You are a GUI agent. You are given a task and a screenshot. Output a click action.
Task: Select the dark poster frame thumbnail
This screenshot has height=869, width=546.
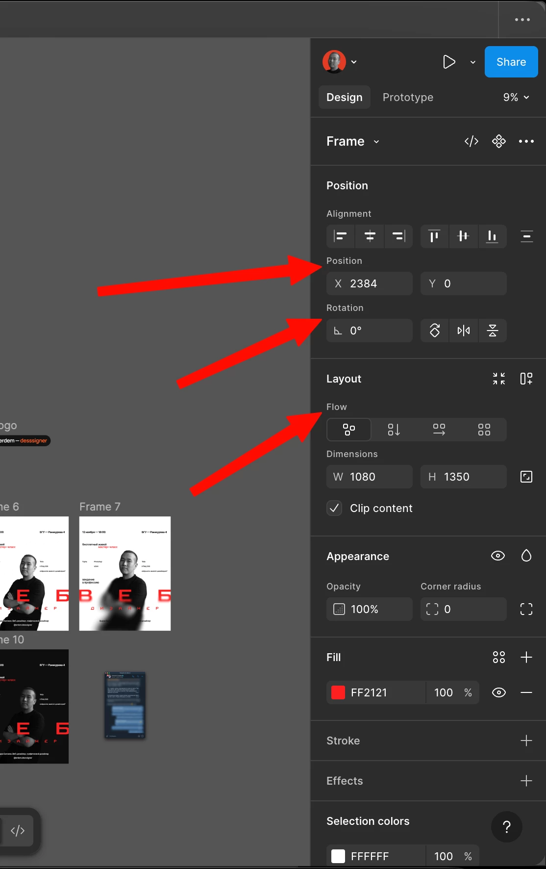point(34,706)
